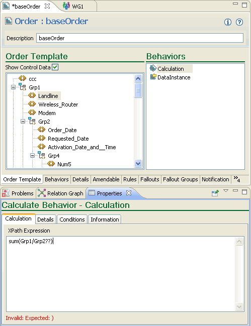This screenshot has width=251, height=326.
Task: Click the Order entity icon beside the title
Action: (x=9, y=21)
